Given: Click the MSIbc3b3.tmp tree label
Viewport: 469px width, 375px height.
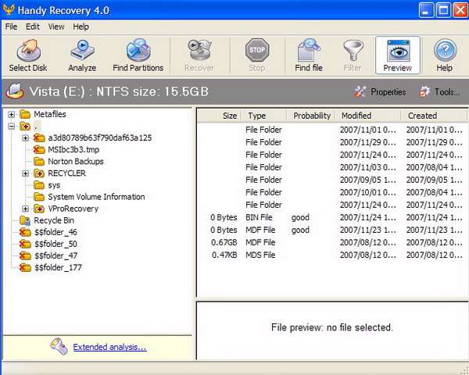Looking at the screenshot, I should [x=73, y=149].
